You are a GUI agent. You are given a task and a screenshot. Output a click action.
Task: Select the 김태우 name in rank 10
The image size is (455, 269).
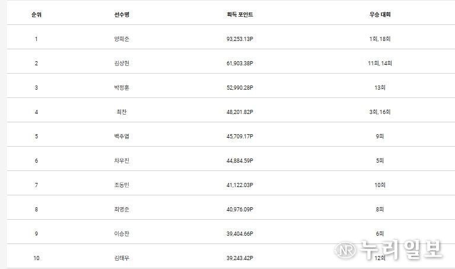122,258
